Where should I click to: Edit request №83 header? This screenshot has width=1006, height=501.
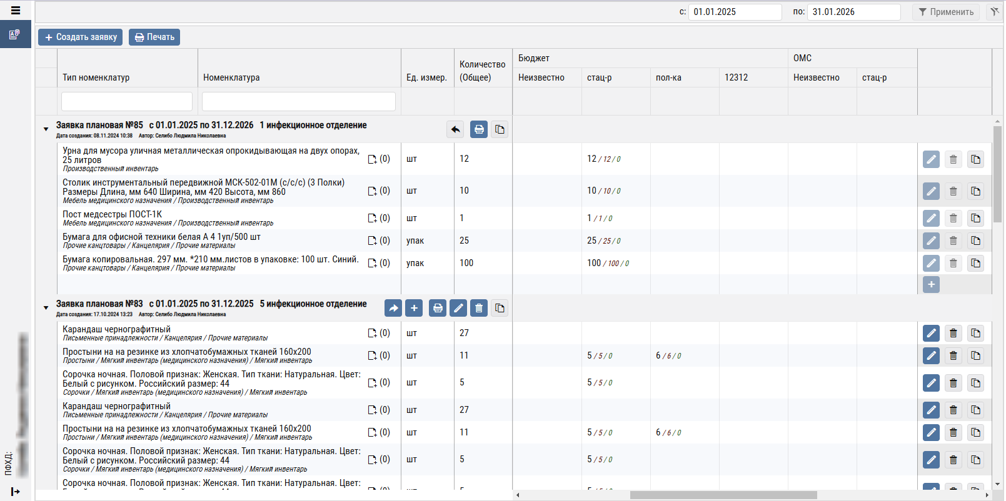(x=458, y=308)
